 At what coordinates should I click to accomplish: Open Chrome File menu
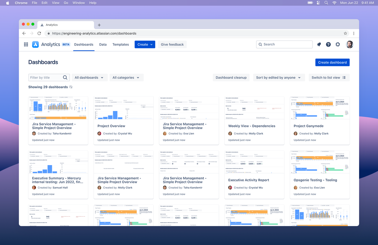pos(34,3)
